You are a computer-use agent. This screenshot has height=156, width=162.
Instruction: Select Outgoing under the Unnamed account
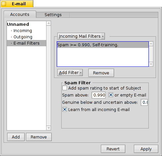tap(26, 37)
